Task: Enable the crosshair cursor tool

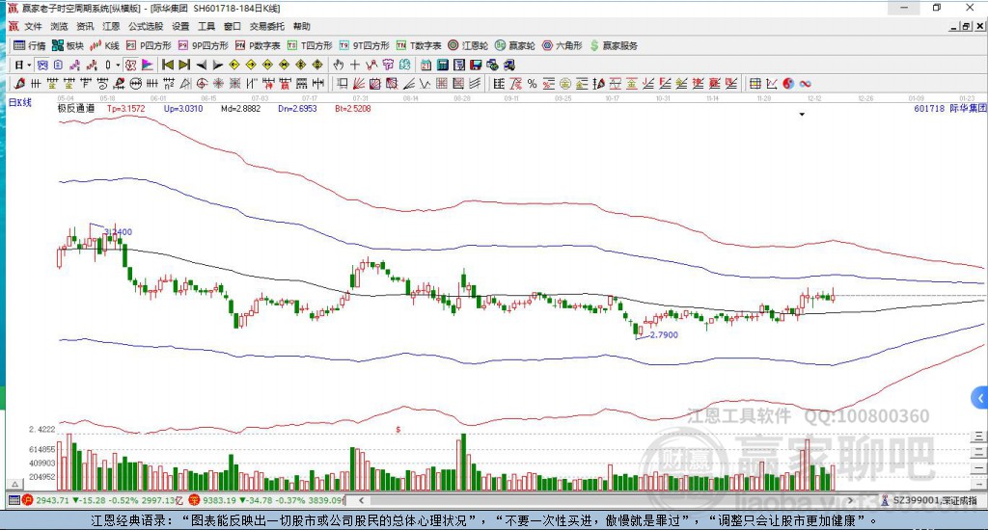Action: tap(355, 65)
